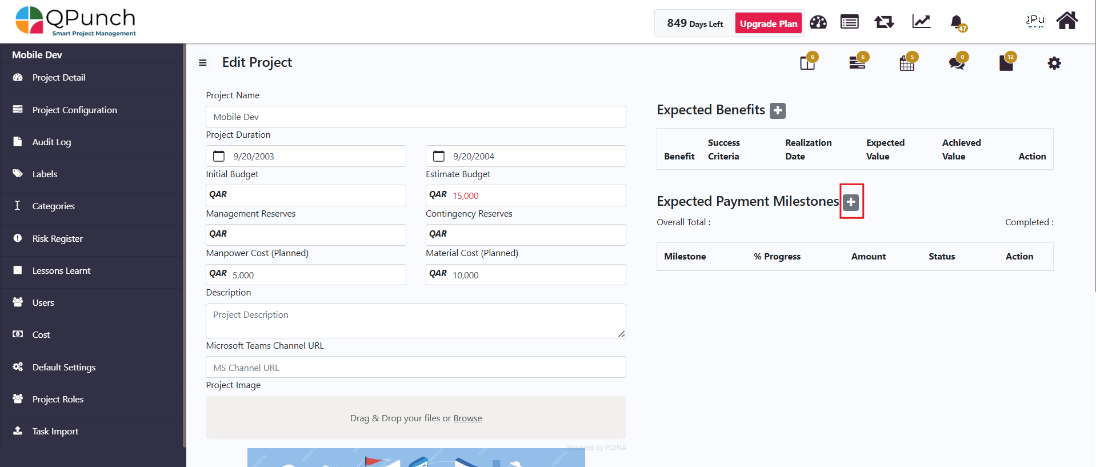Open Project Configuration in sidebar
The width and height of the screenshot is (1096, 467).
[91, 110]
